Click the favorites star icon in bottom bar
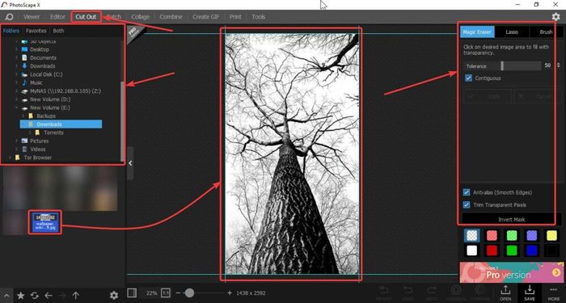This screenshot has width=566, height=303. [x=21, y=296]
